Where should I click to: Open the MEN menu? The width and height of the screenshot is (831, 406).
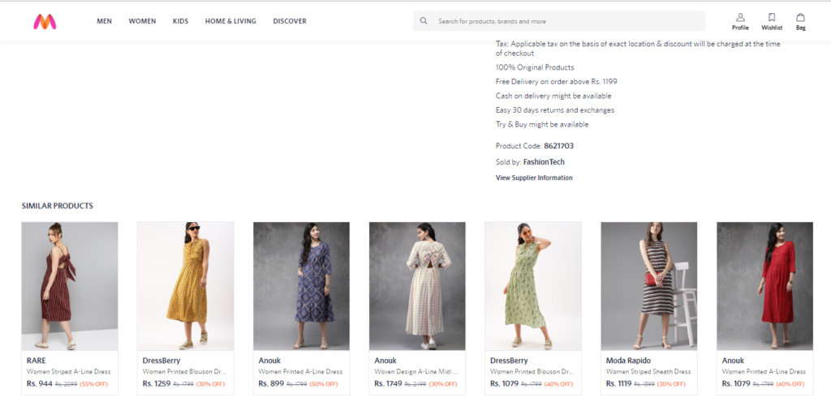coord(105,21)
